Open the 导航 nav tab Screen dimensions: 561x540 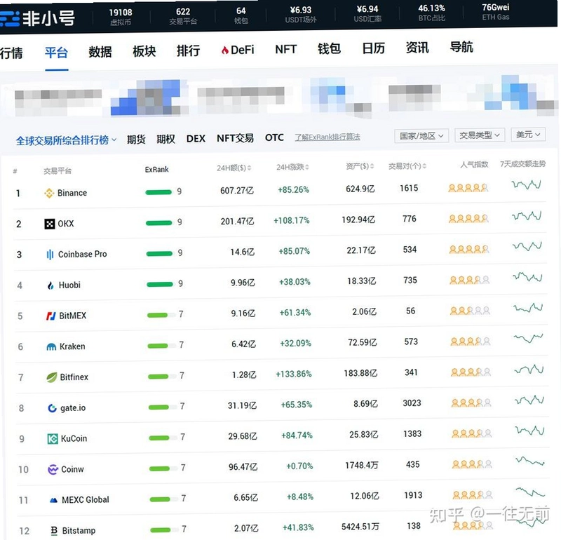point(461,46)
